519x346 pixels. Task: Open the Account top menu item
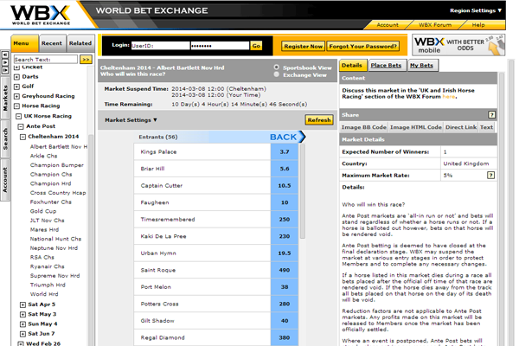click(388, 25)
